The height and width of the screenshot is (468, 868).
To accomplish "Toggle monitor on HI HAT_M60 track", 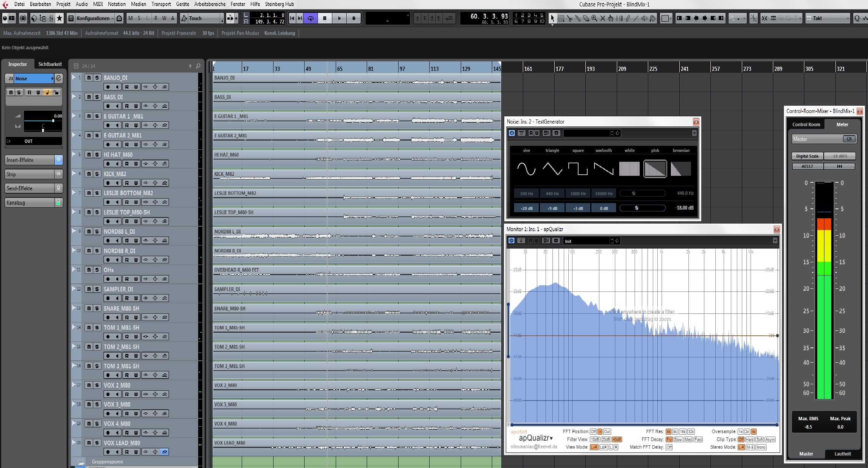I will [x=117, y=164].
